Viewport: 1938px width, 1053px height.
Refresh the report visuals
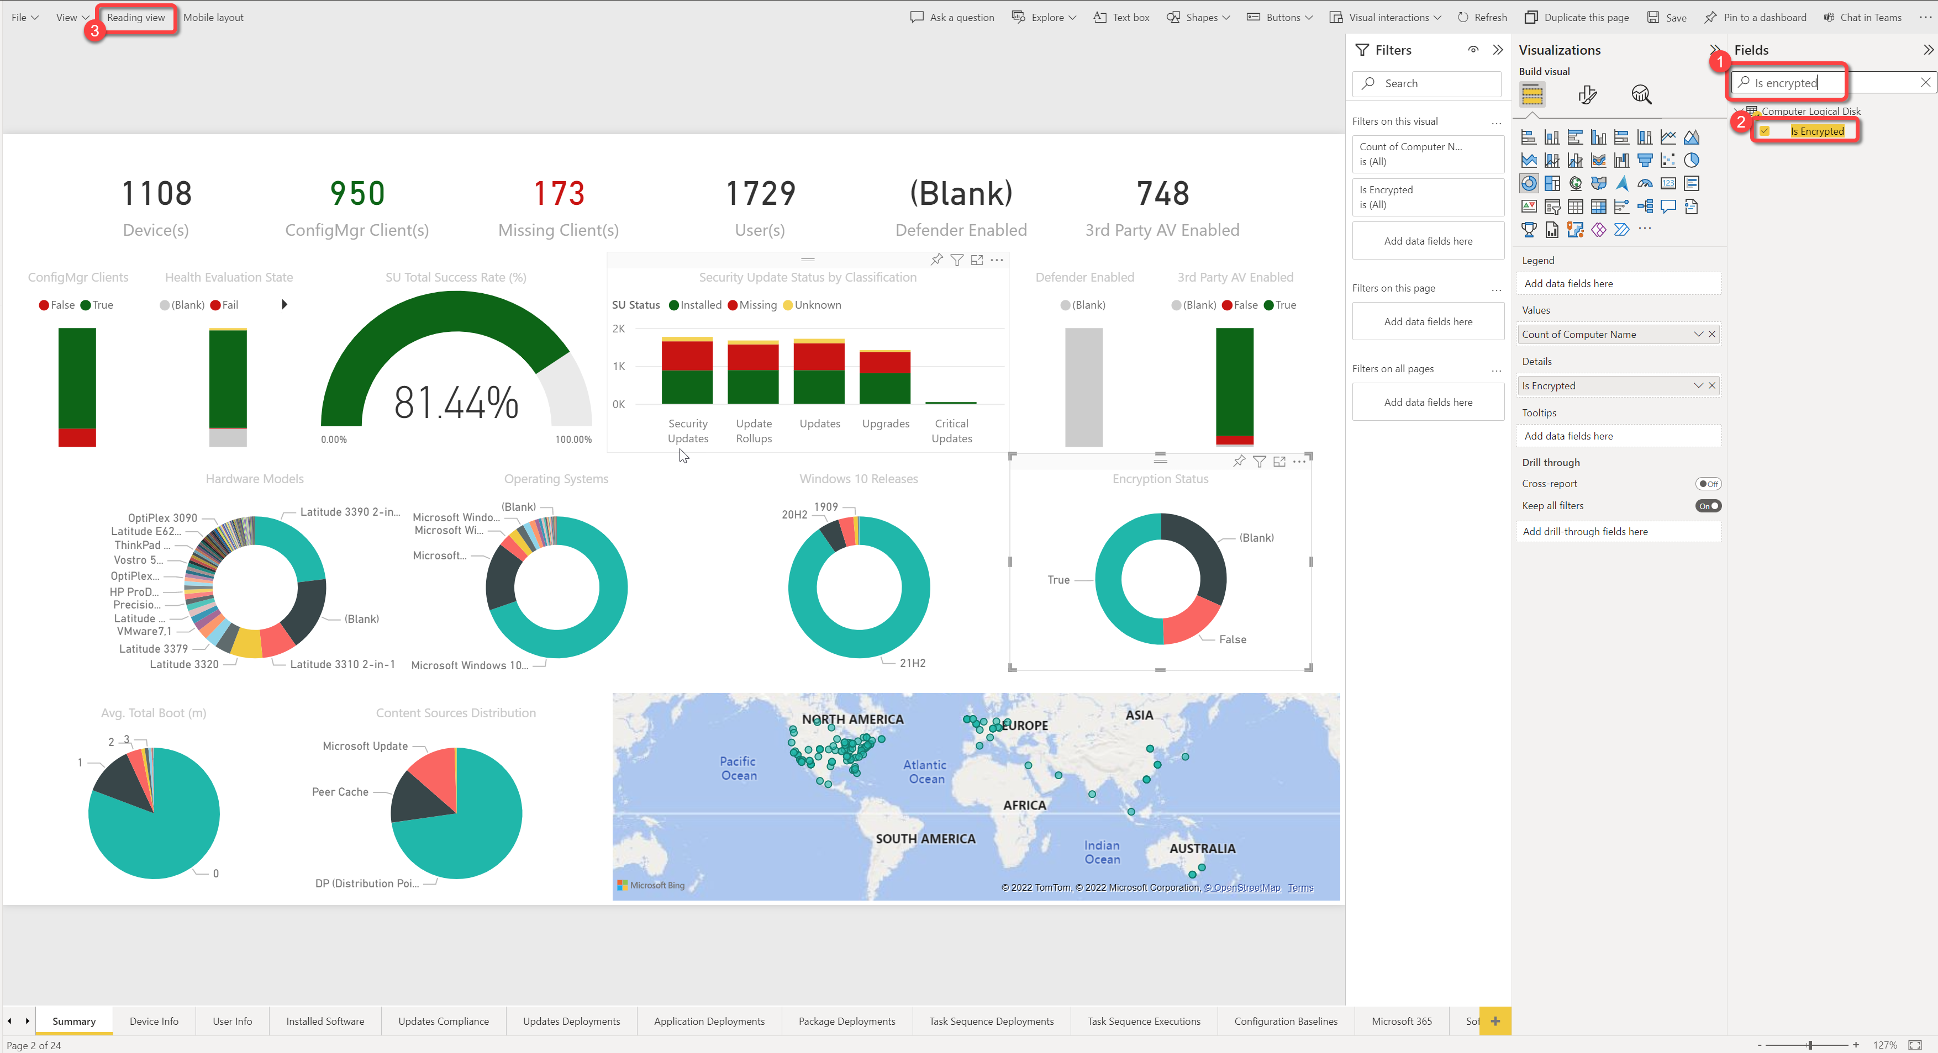(x=1482, y=17)
